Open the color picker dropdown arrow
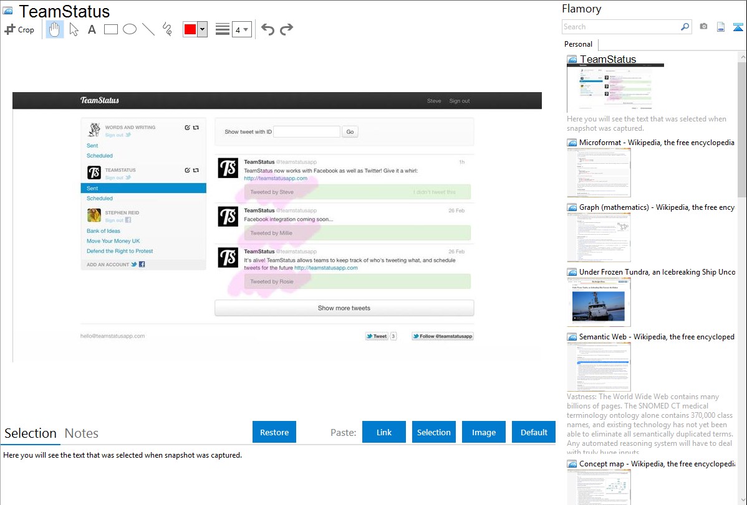 [x=203, y=29]
